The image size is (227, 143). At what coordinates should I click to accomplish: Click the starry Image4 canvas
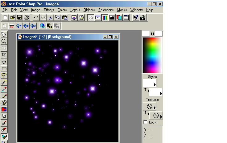coord(68,91)
